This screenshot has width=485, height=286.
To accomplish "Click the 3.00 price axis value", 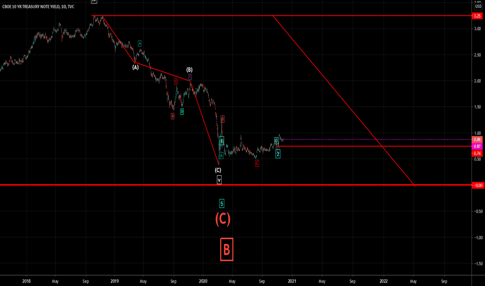I will 478,29.
